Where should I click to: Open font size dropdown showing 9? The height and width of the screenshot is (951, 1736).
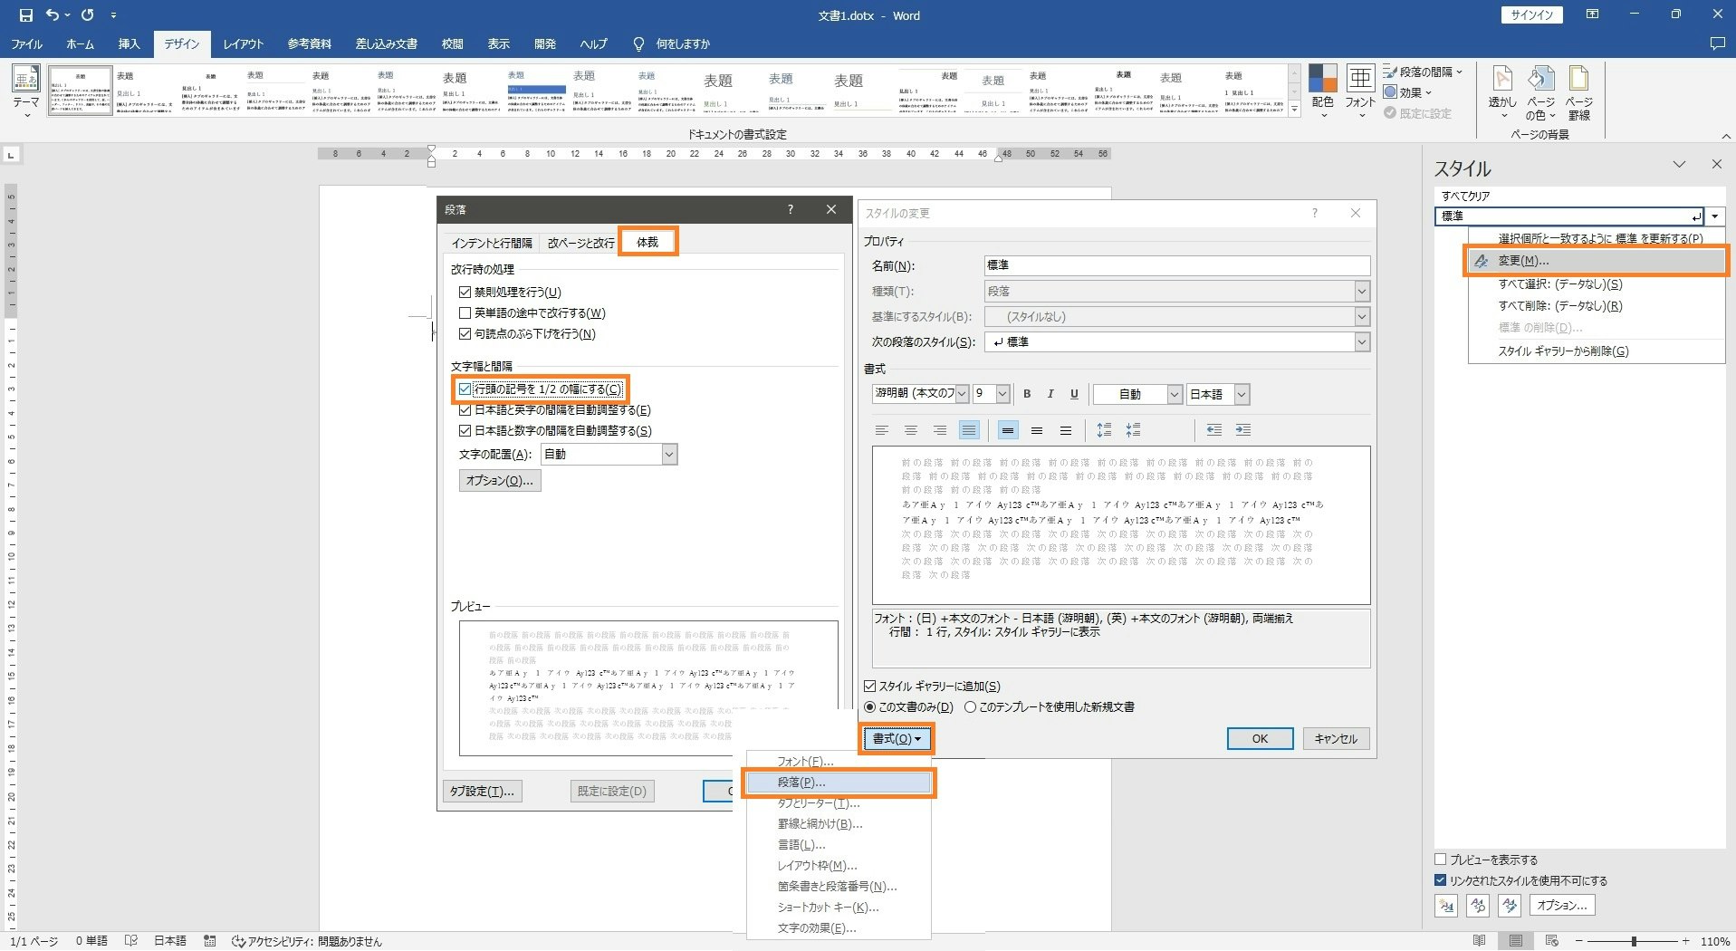point(1002,394)
